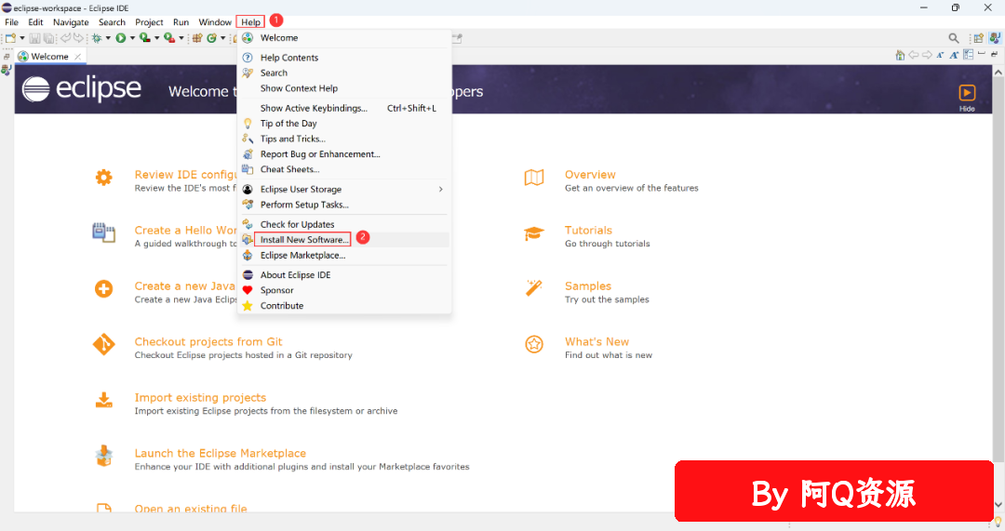Close the Welcome tab
Screen dimensions: 1005x531
pos(78,57)
